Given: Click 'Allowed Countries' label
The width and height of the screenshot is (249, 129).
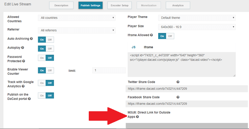Looking at the screenshot, I should [x=15, y=19].
